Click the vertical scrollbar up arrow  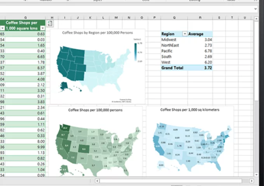click(256, 19)
